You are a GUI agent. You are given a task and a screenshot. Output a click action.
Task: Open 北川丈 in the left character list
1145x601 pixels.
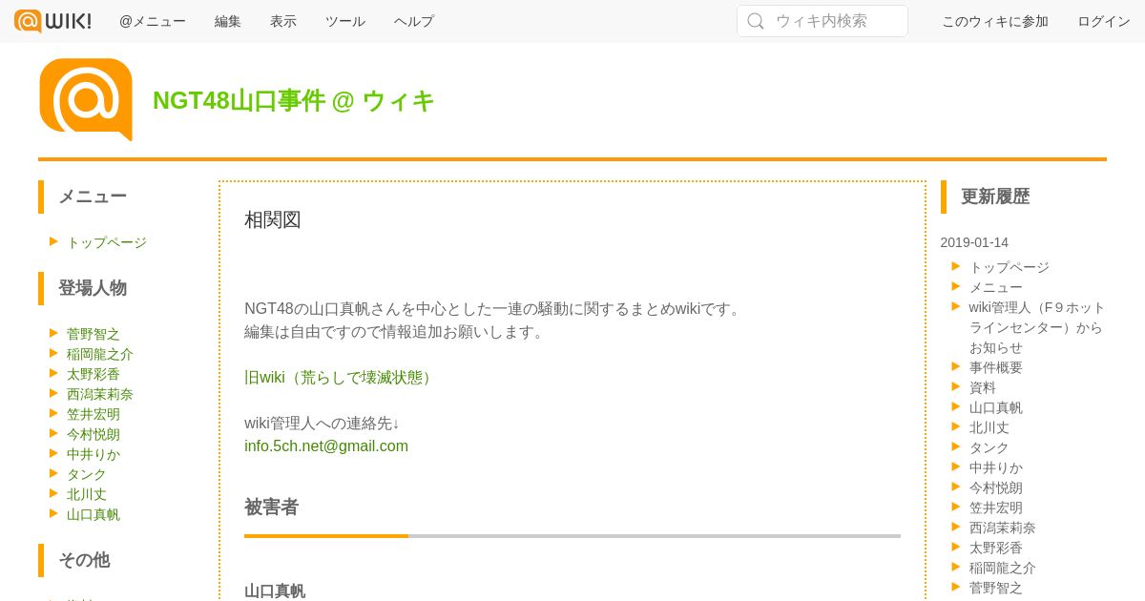87,494
